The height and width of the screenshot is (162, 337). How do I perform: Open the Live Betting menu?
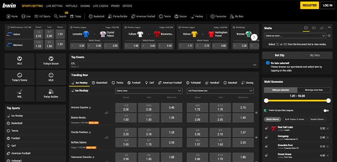[x=54, y=6]
